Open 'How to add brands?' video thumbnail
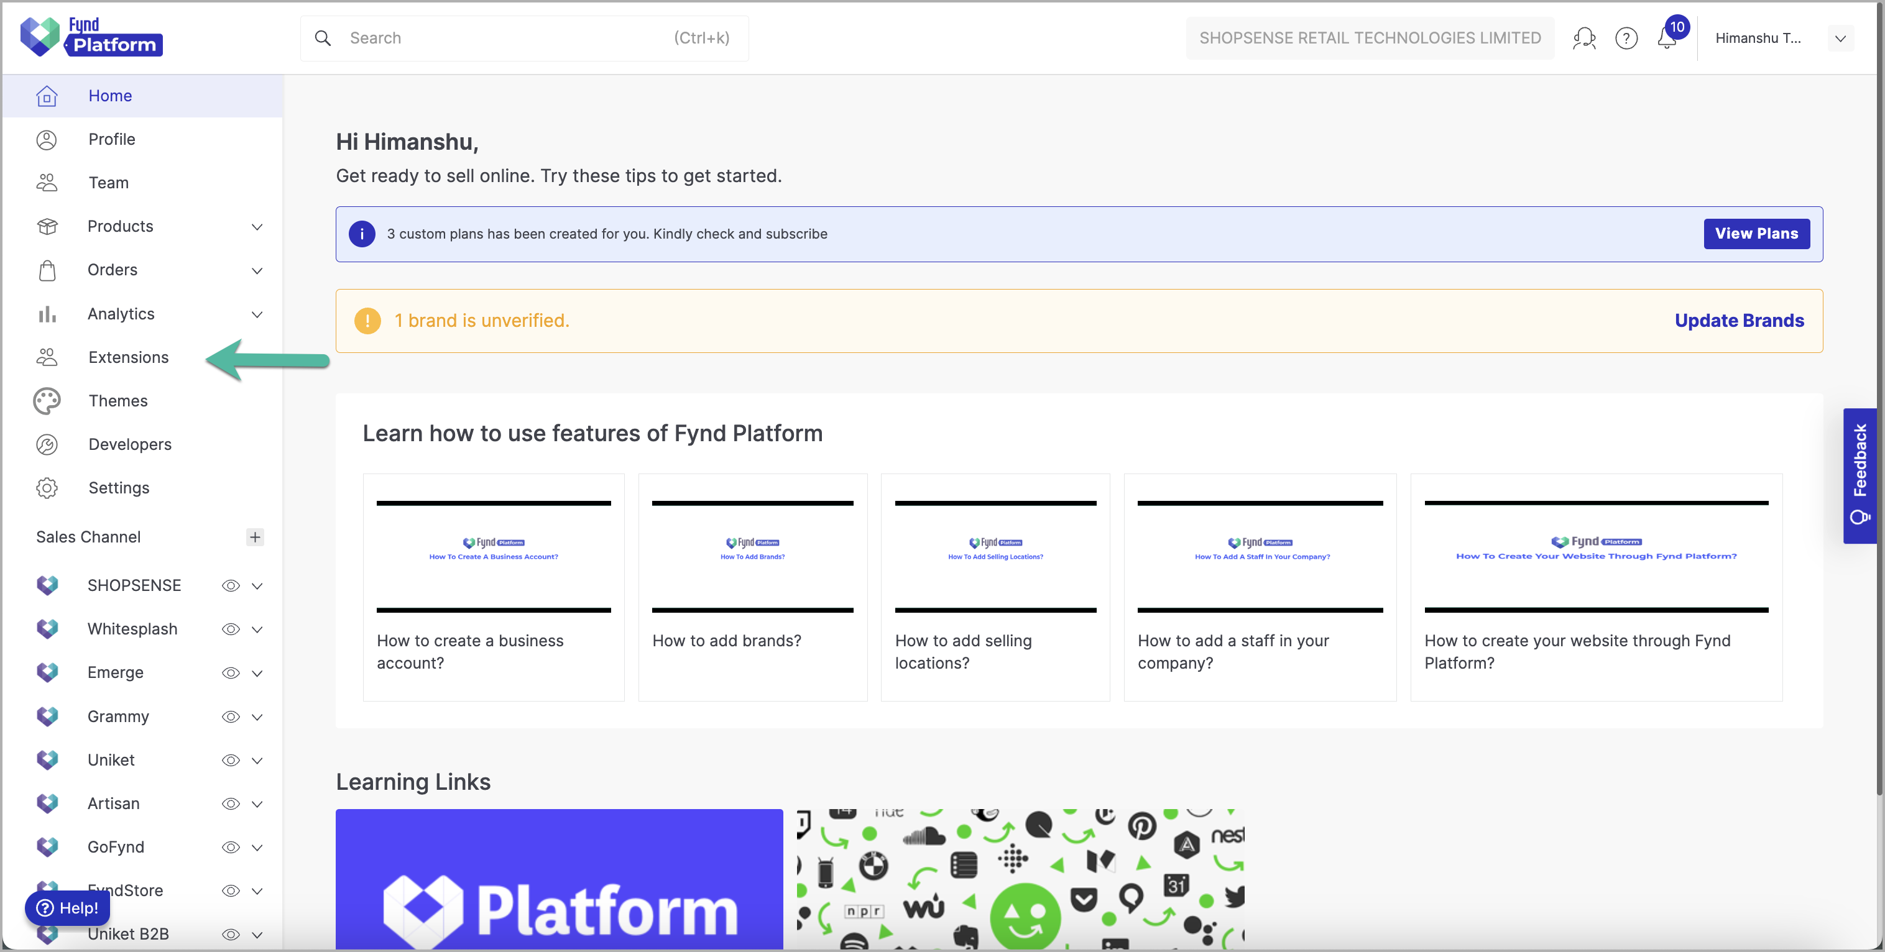Screen dimensions: 1885x952 point(752,556)
